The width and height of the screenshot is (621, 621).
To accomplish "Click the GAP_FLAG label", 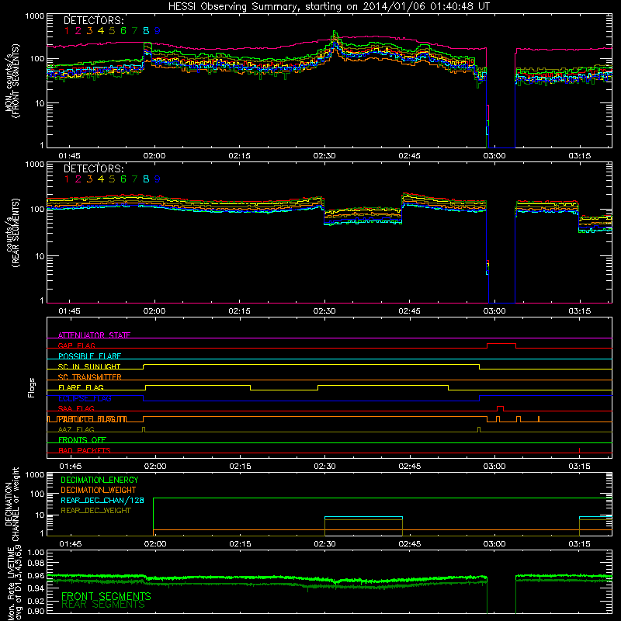I will click(76, 345).
